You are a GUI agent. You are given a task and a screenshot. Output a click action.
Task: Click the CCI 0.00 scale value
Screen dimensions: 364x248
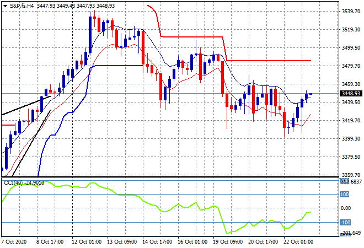[x=346, y=208]
